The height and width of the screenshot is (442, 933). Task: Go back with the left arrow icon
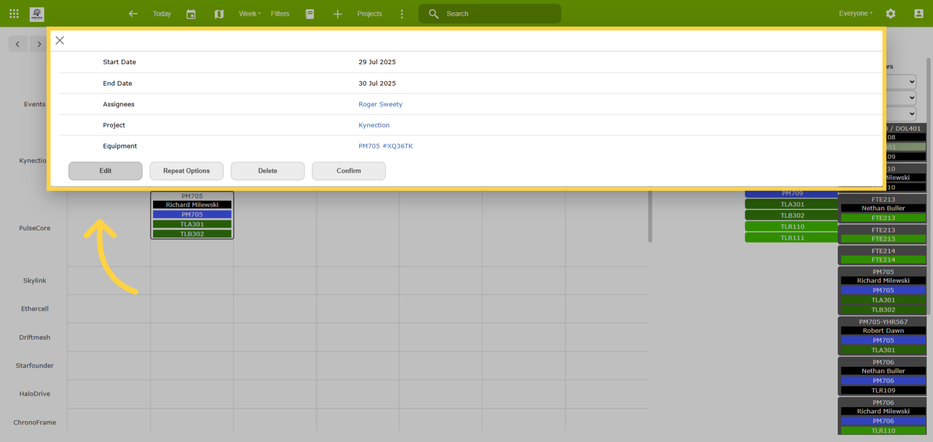tap(133, 14)
